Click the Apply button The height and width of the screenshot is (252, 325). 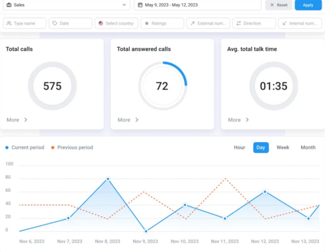click(308, 5)
